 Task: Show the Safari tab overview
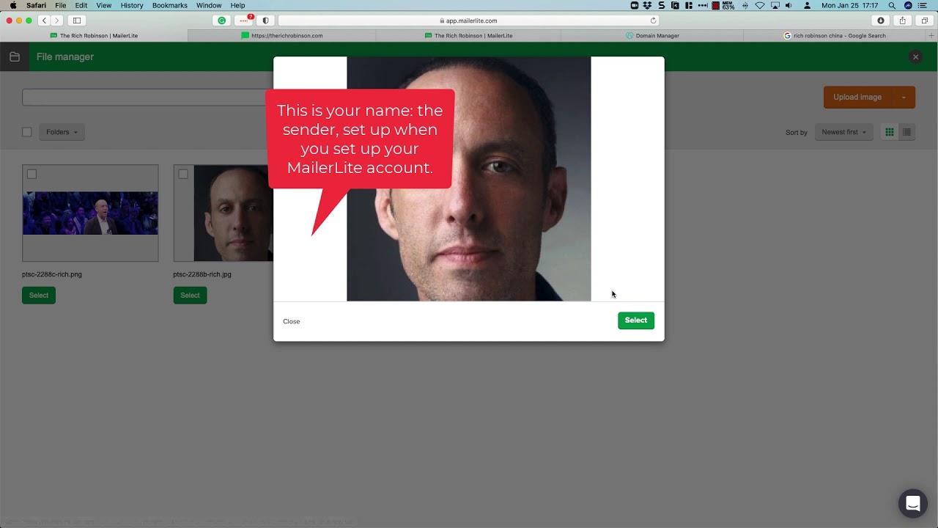[x=925, y=21]
